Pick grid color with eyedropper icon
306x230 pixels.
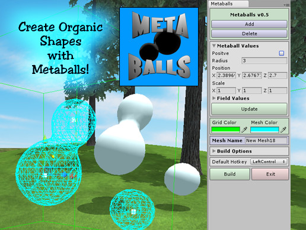[x=244, y=129]
